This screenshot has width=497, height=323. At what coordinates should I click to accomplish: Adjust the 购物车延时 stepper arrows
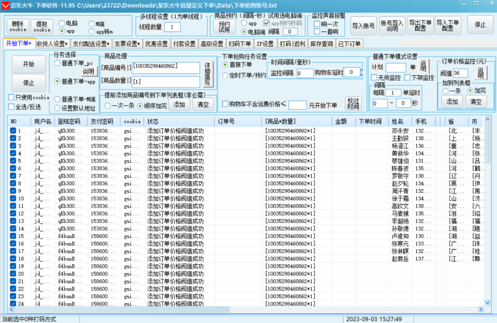coord(362,73)
